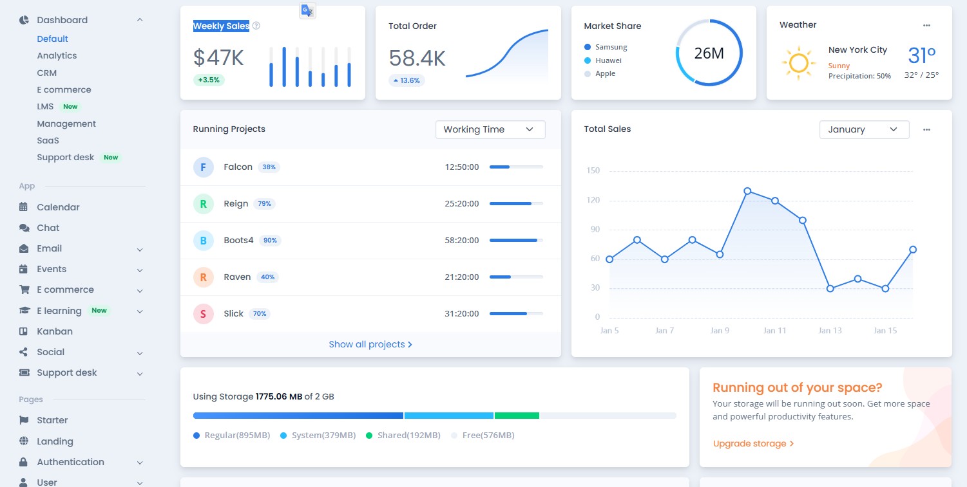Image resolution: width=967 pixels, height=487 pixels.
Task: Expand the Email submenu chevron
Action: (x=140, y=249)
